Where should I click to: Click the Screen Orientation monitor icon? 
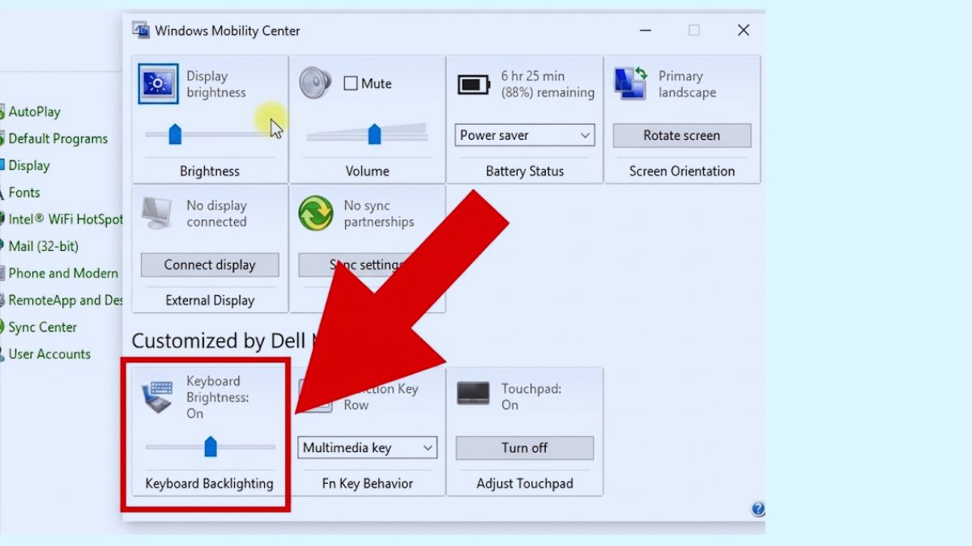(629, 84)
